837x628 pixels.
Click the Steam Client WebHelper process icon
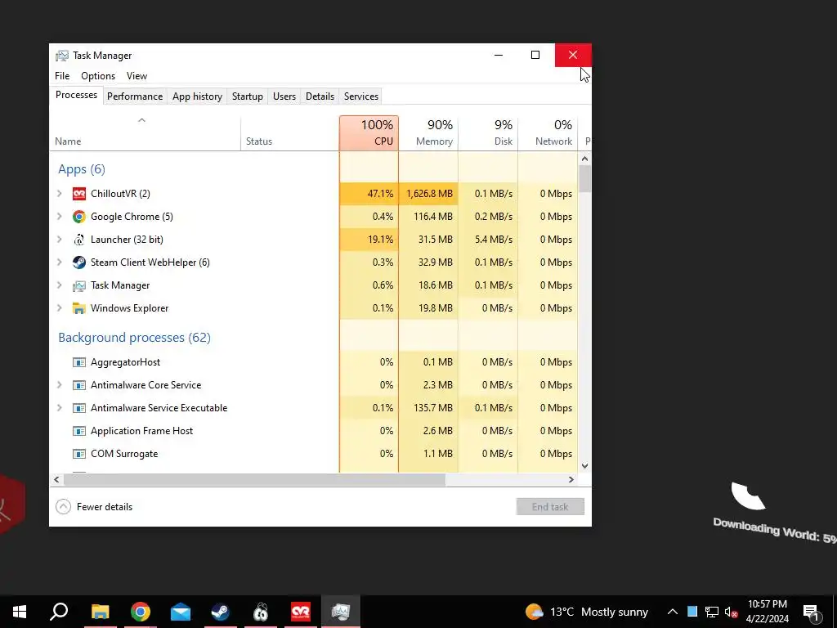(79, 262)
